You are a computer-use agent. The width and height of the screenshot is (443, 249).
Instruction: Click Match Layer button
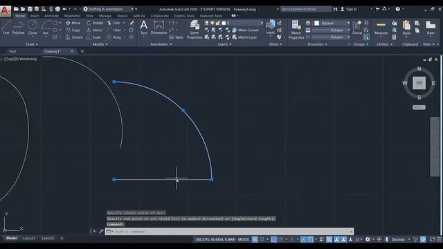(244, 37)
